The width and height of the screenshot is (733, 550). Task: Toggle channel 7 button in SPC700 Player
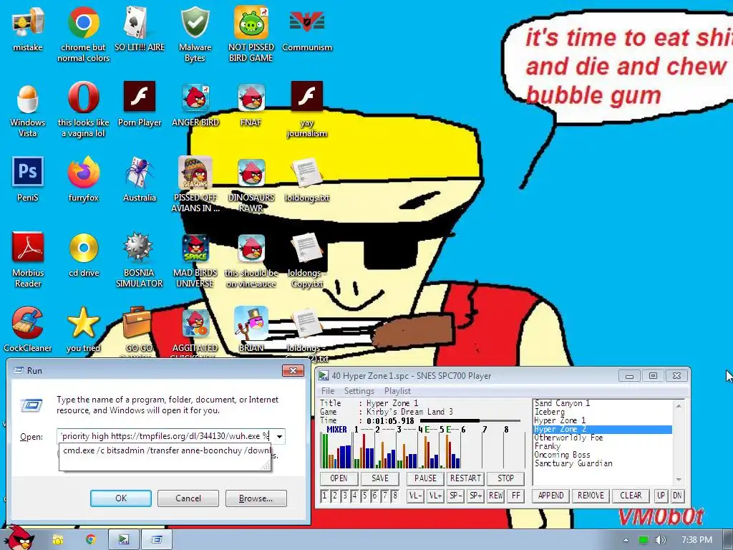(384, 496)
